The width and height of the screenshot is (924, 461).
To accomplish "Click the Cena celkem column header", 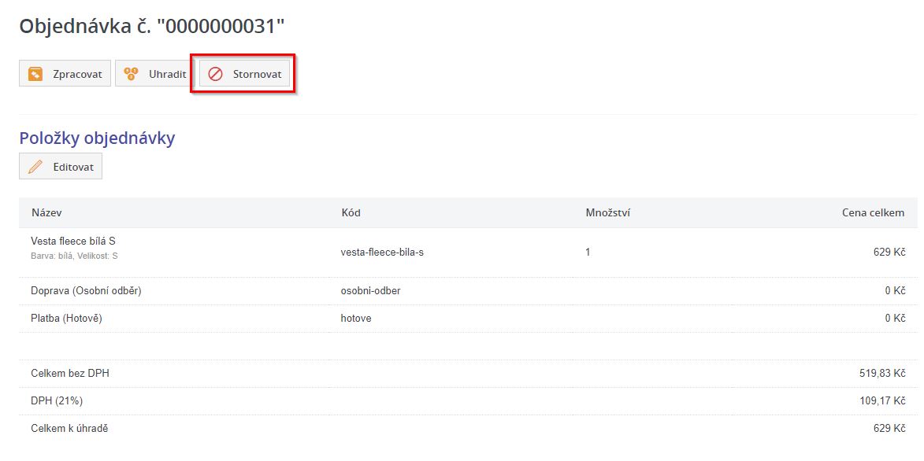I will [872, 213].
